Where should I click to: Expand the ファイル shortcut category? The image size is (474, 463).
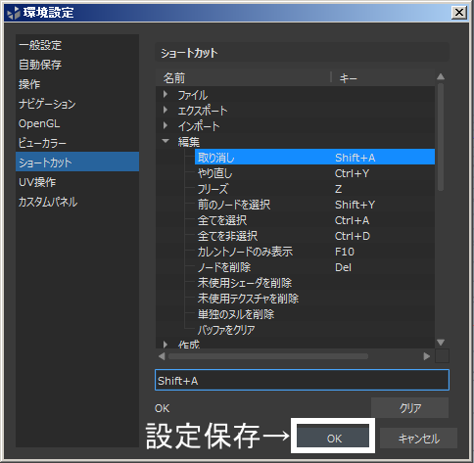click(166, 95)
